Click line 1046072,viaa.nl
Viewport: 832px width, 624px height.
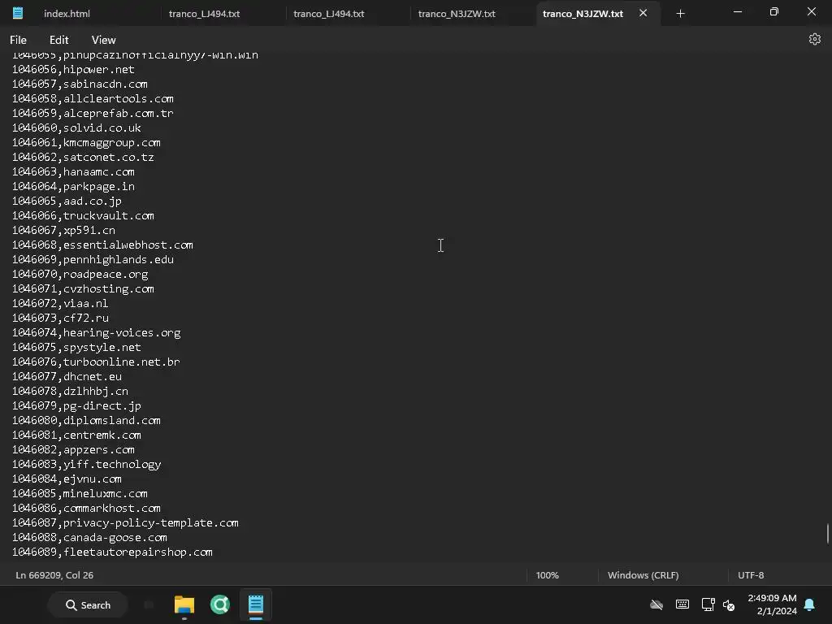[60, 304]
